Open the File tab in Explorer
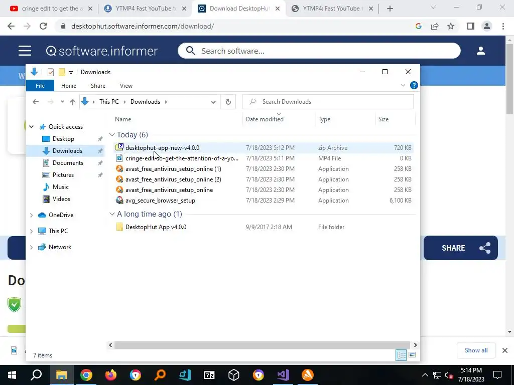This screenshot has height=385, width=514. tap(40, 86)
